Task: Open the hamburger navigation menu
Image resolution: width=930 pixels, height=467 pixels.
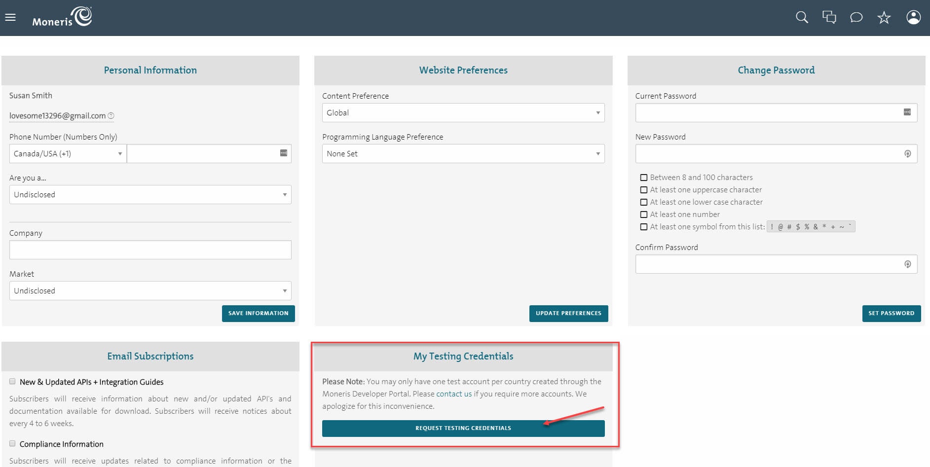Action: [x=10, y=18]
